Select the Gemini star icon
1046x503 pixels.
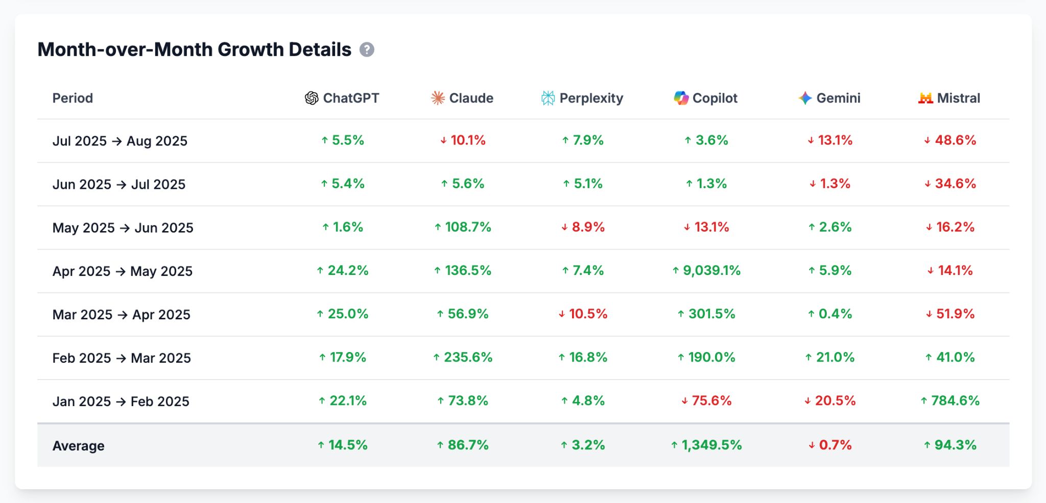pos(805,97)
